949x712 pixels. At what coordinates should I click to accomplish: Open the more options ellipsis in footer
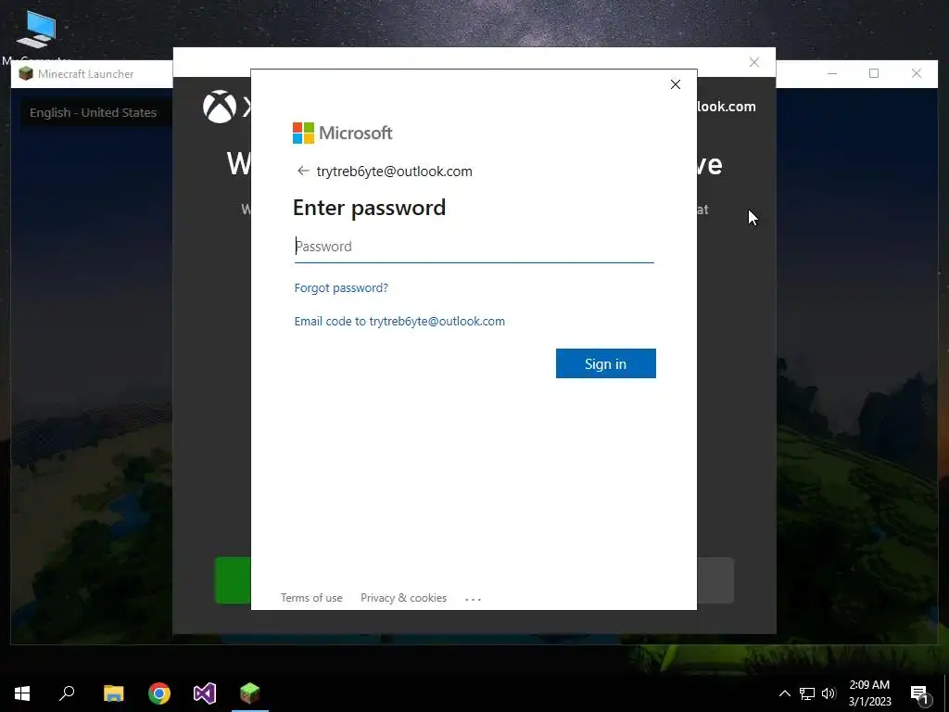pos(473,599)
